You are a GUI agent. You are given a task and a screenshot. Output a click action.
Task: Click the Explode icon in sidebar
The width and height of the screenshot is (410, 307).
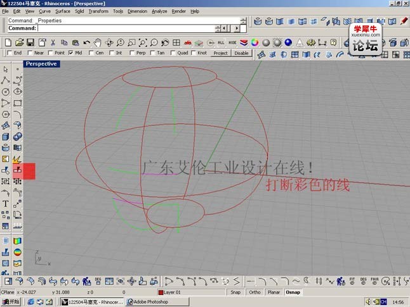[x=17, y=159]
